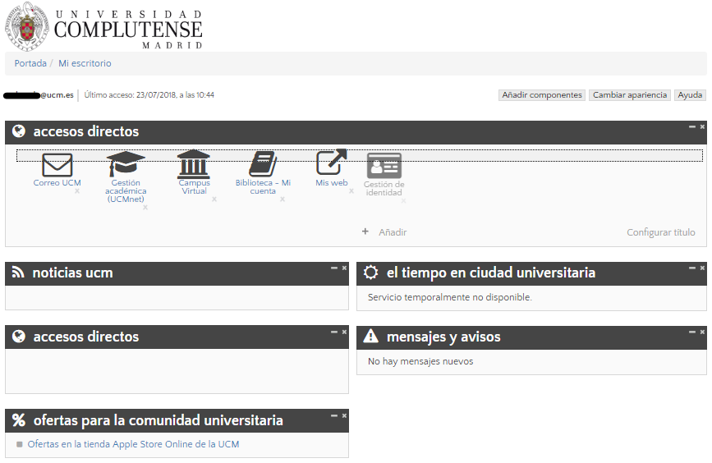712x463 pixels.
Task: Click mensajes y avisos panel title
Action: (x=443, y=337)
